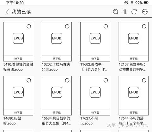152x132 pixels.
Task: Tap the do-not-disturb status icon
Action: click(x=126, y=3)
